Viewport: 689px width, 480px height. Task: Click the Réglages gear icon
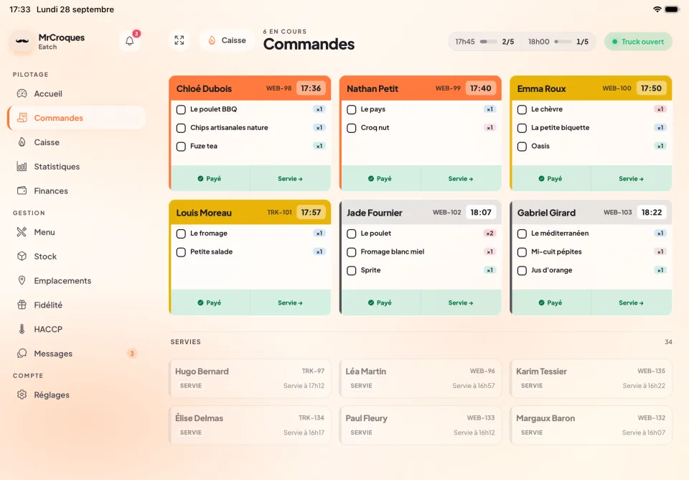(x=22, y=394)
